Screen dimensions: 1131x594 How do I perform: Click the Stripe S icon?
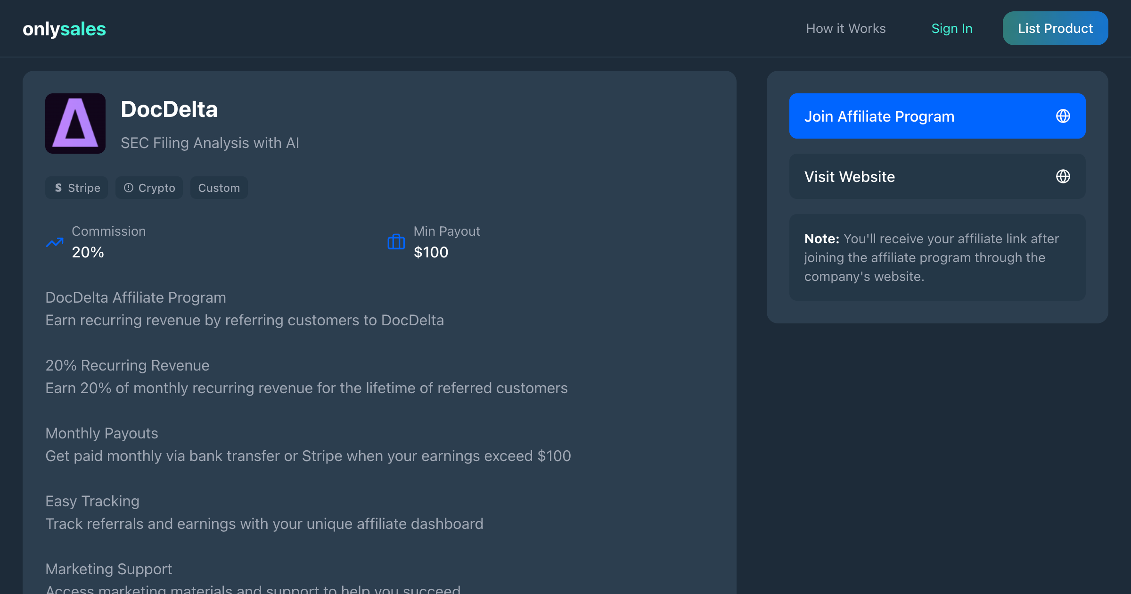pos(58,188)
